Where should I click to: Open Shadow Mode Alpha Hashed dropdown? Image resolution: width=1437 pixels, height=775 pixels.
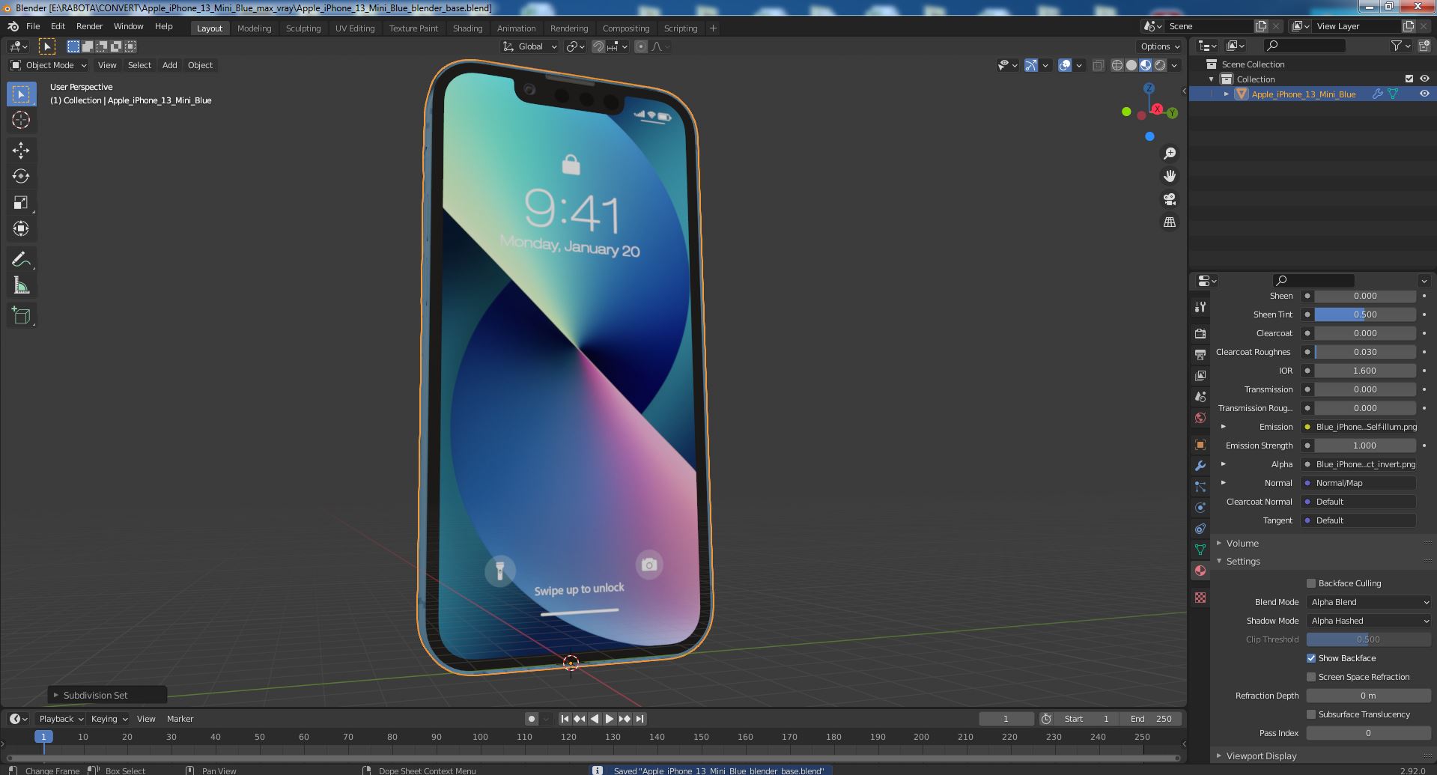pos(1369,621)
